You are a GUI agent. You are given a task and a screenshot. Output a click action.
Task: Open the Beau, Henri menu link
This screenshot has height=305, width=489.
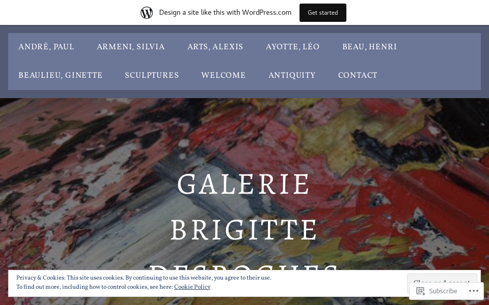pyautogui.click(x=370, y=47)
